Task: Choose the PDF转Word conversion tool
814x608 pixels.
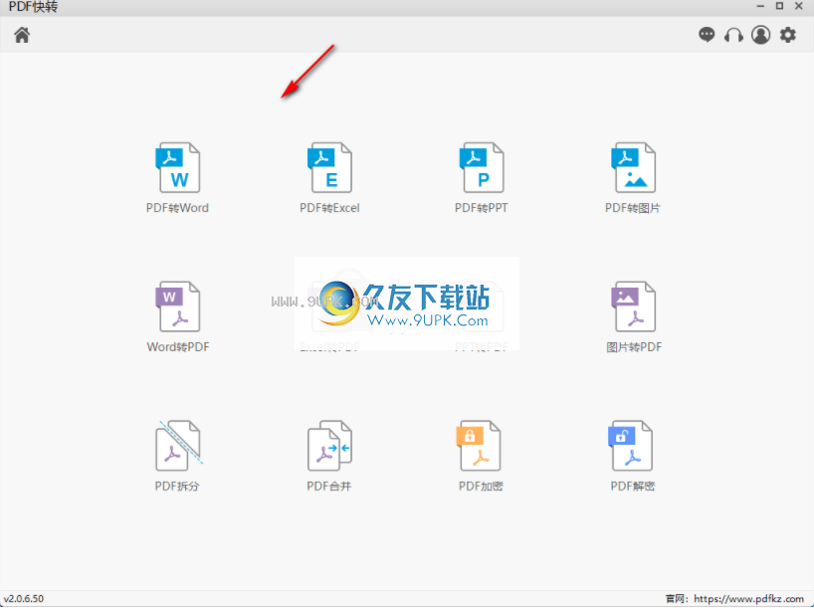Action: point(177,178)
